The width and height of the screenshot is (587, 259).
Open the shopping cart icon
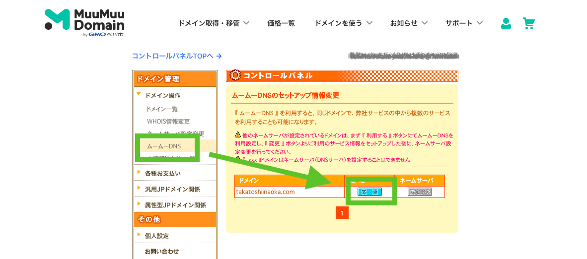pyautogui.click(x=528, y=23)
